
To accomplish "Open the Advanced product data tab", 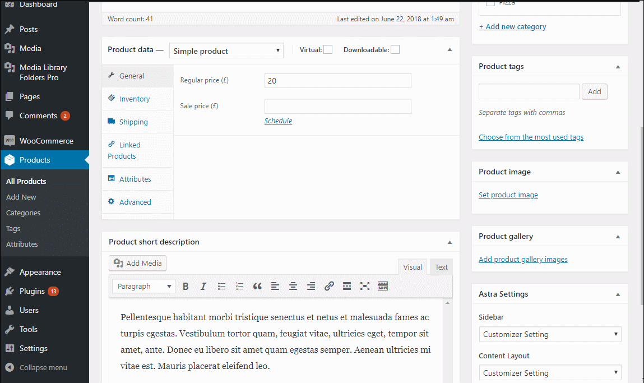I will (137, 202).
